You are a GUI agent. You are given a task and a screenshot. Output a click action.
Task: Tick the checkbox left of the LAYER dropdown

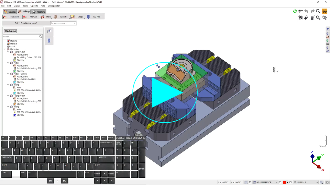(x=291, y=183)
